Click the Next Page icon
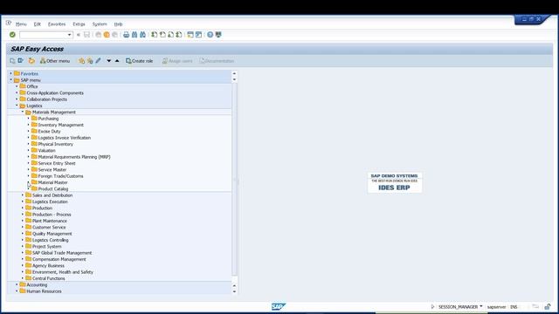Viewport: 559px width, 314px height. [x=171, y=35]
